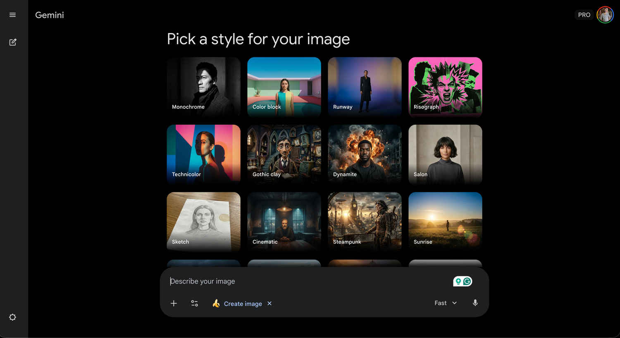Screen dimensions: 620x338
Task: Click the plus icon to add files
Action: point(174,303)
